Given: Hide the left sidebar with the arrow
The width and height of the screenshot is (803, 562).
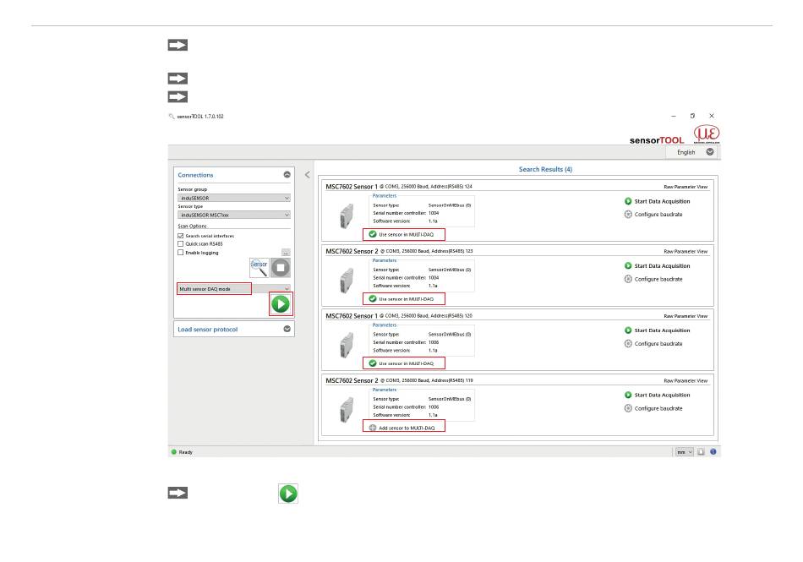Looking at the screenshot, I should pyautogui.click(x=308, y=175).
